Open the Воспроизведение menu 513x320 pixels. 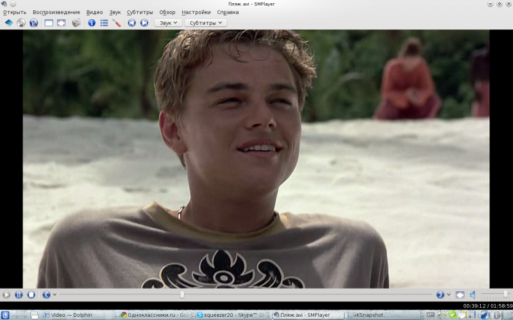56,12
